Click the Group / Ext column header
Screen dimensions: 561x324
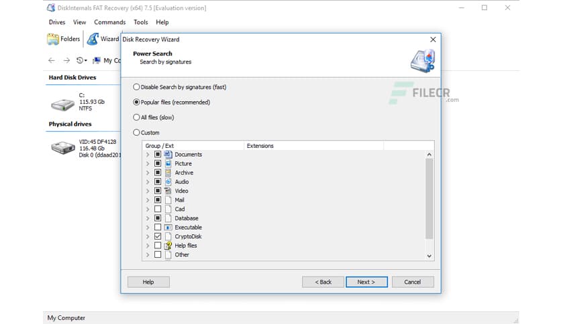[193, 146]
